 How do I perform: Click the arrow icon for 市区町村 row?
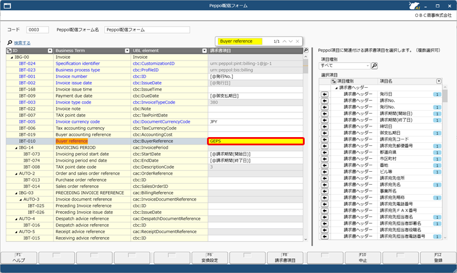[x=325, y=159]
